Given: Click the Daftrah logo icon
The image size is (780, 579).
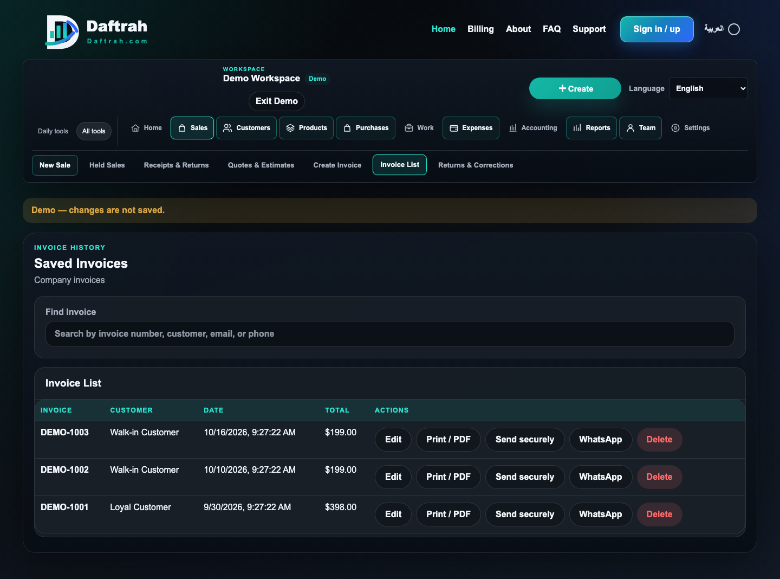Looking at the screenshot, I should tap(62, 32).
